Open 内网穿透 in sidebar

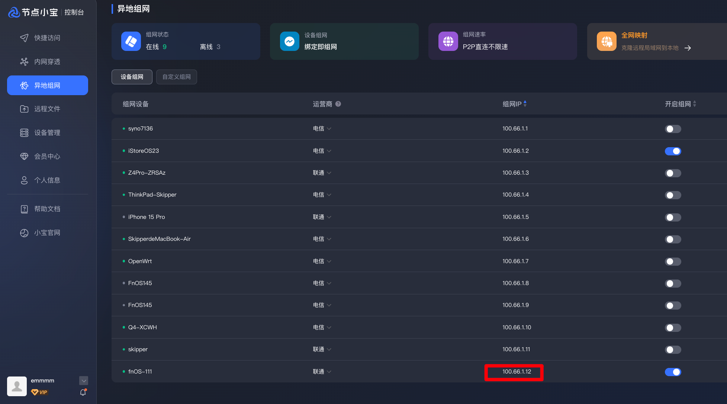point(47,62)
